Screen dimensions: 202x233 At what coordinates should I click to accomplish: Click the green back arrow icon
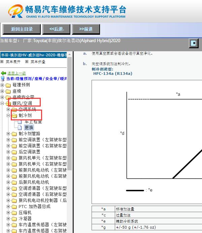(4, 73)
